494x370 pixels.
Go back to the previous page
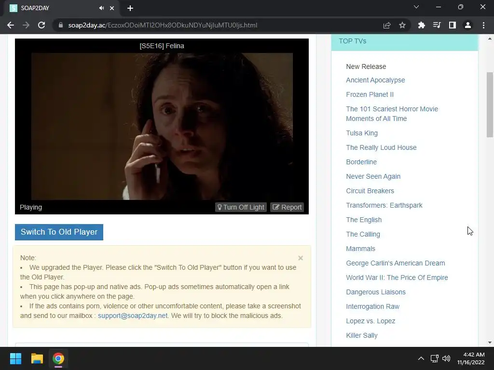pos(11,25)
